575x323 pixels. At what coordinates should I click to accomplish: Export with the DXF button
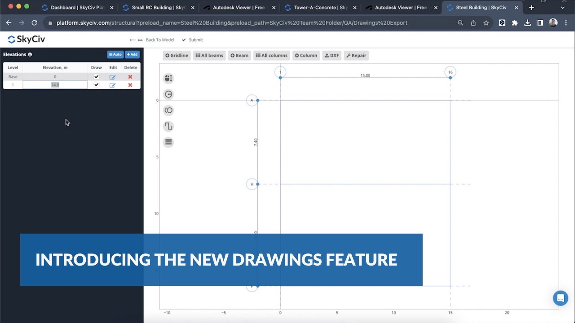pos(332,56)
